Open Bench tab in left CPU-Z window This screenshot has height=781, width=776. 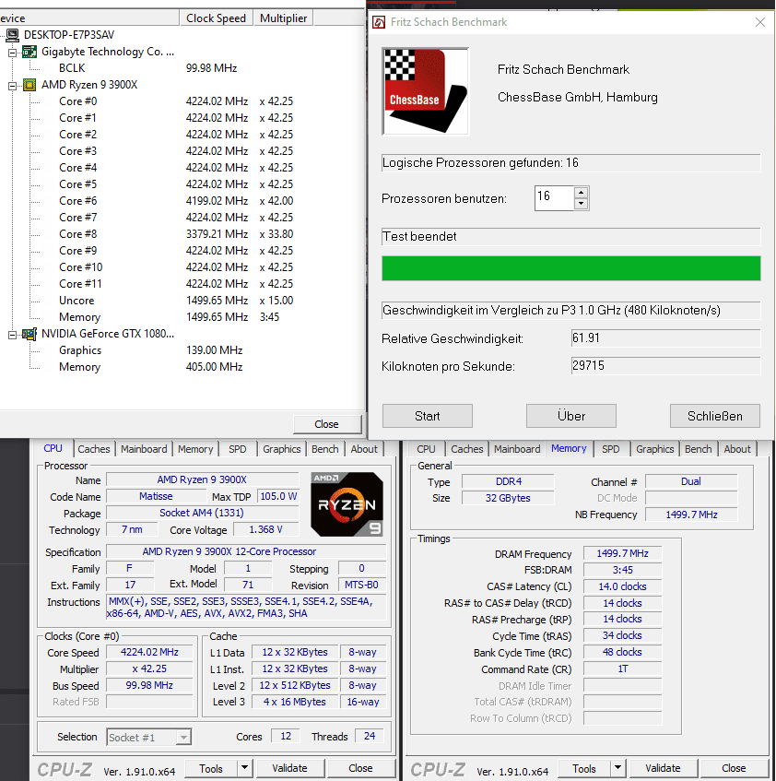(325, 449)
